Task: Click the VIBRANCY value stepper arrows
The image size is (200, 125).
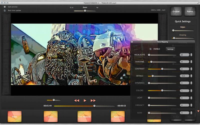Action: tap(191, 105)
